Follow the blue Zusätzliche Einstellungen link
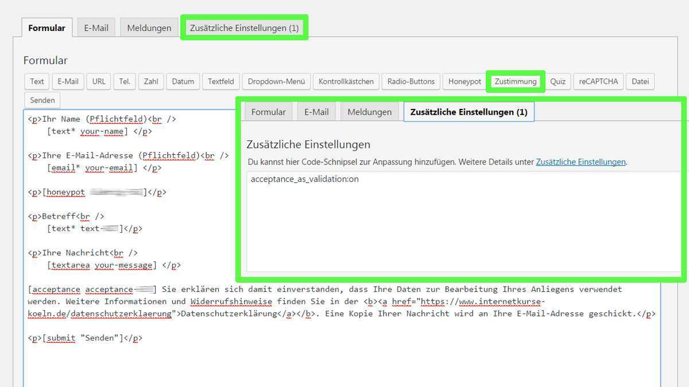689x387 pixels. click(580, 162)
